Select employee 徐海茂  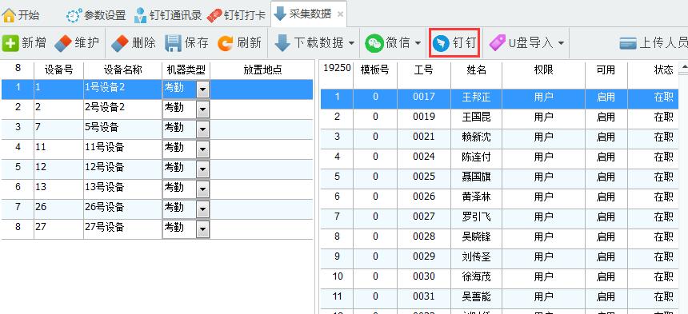pyautogui.click(x=476, y=276)
